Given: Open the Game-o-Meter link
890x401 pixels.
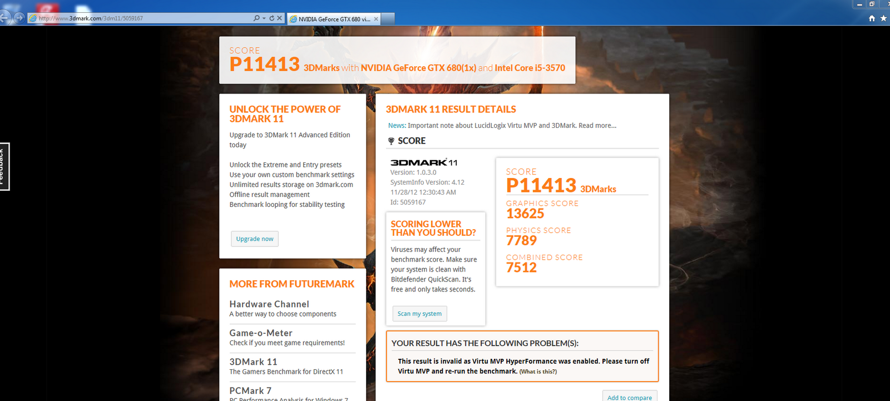Looking at the screenshot, I should (x=261, y=333).
